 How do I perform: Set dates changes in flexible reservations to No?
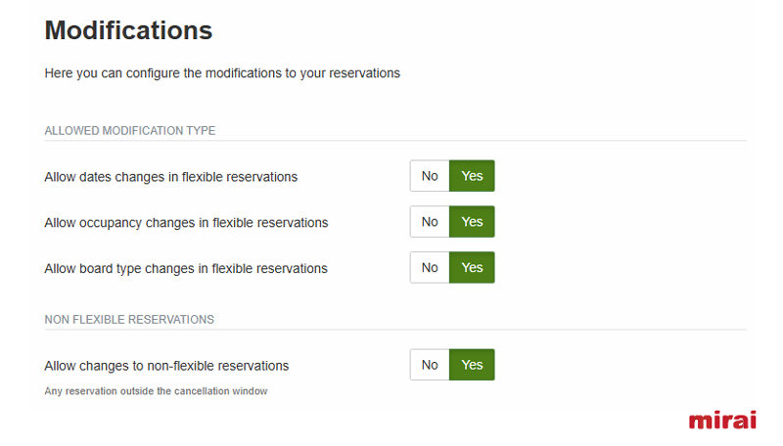(x=430, y=176)
